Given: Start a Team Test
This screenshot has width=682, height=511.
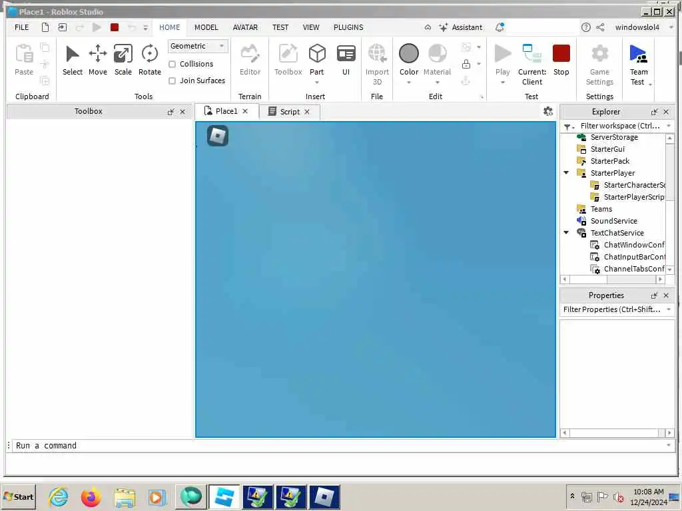Looking at the screenshot, I should [639, 65].
